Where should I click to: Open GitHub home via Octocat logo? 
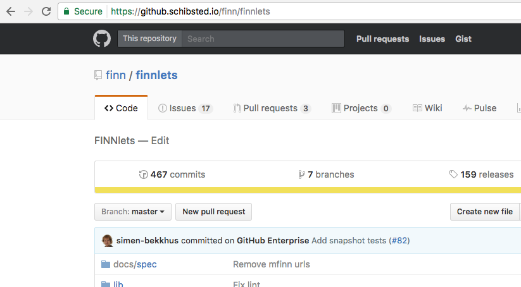[102, 39]
